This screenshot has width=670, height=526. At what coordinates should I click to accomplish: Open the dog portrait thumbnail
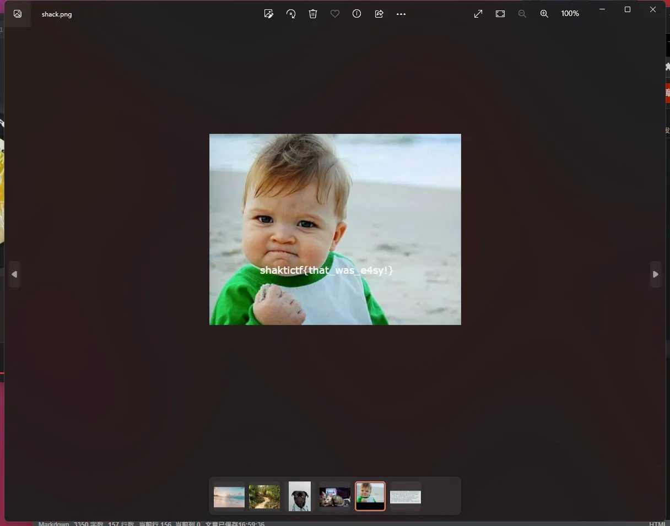pyautogui.click(x=300, y=496)
